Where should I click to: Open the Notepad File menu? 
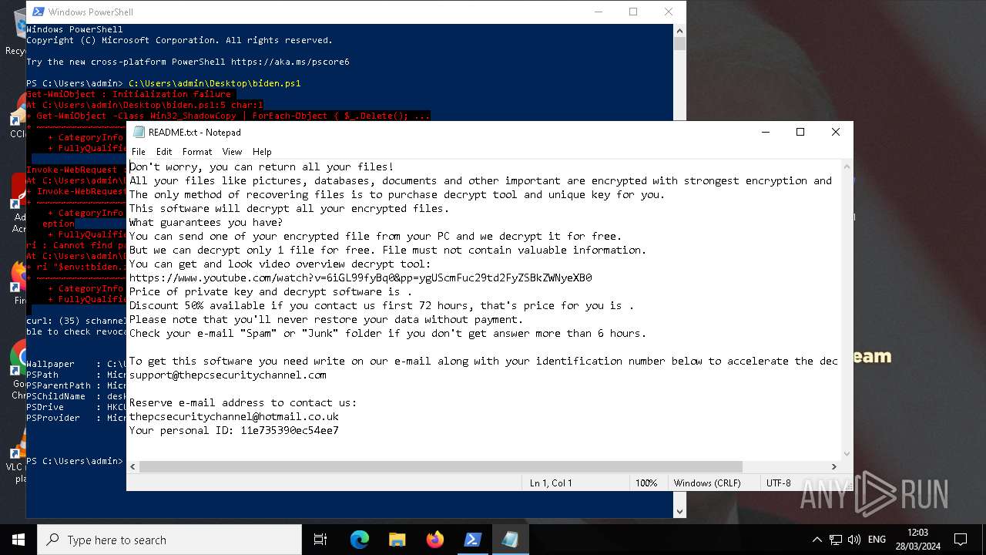pos(138,152)
